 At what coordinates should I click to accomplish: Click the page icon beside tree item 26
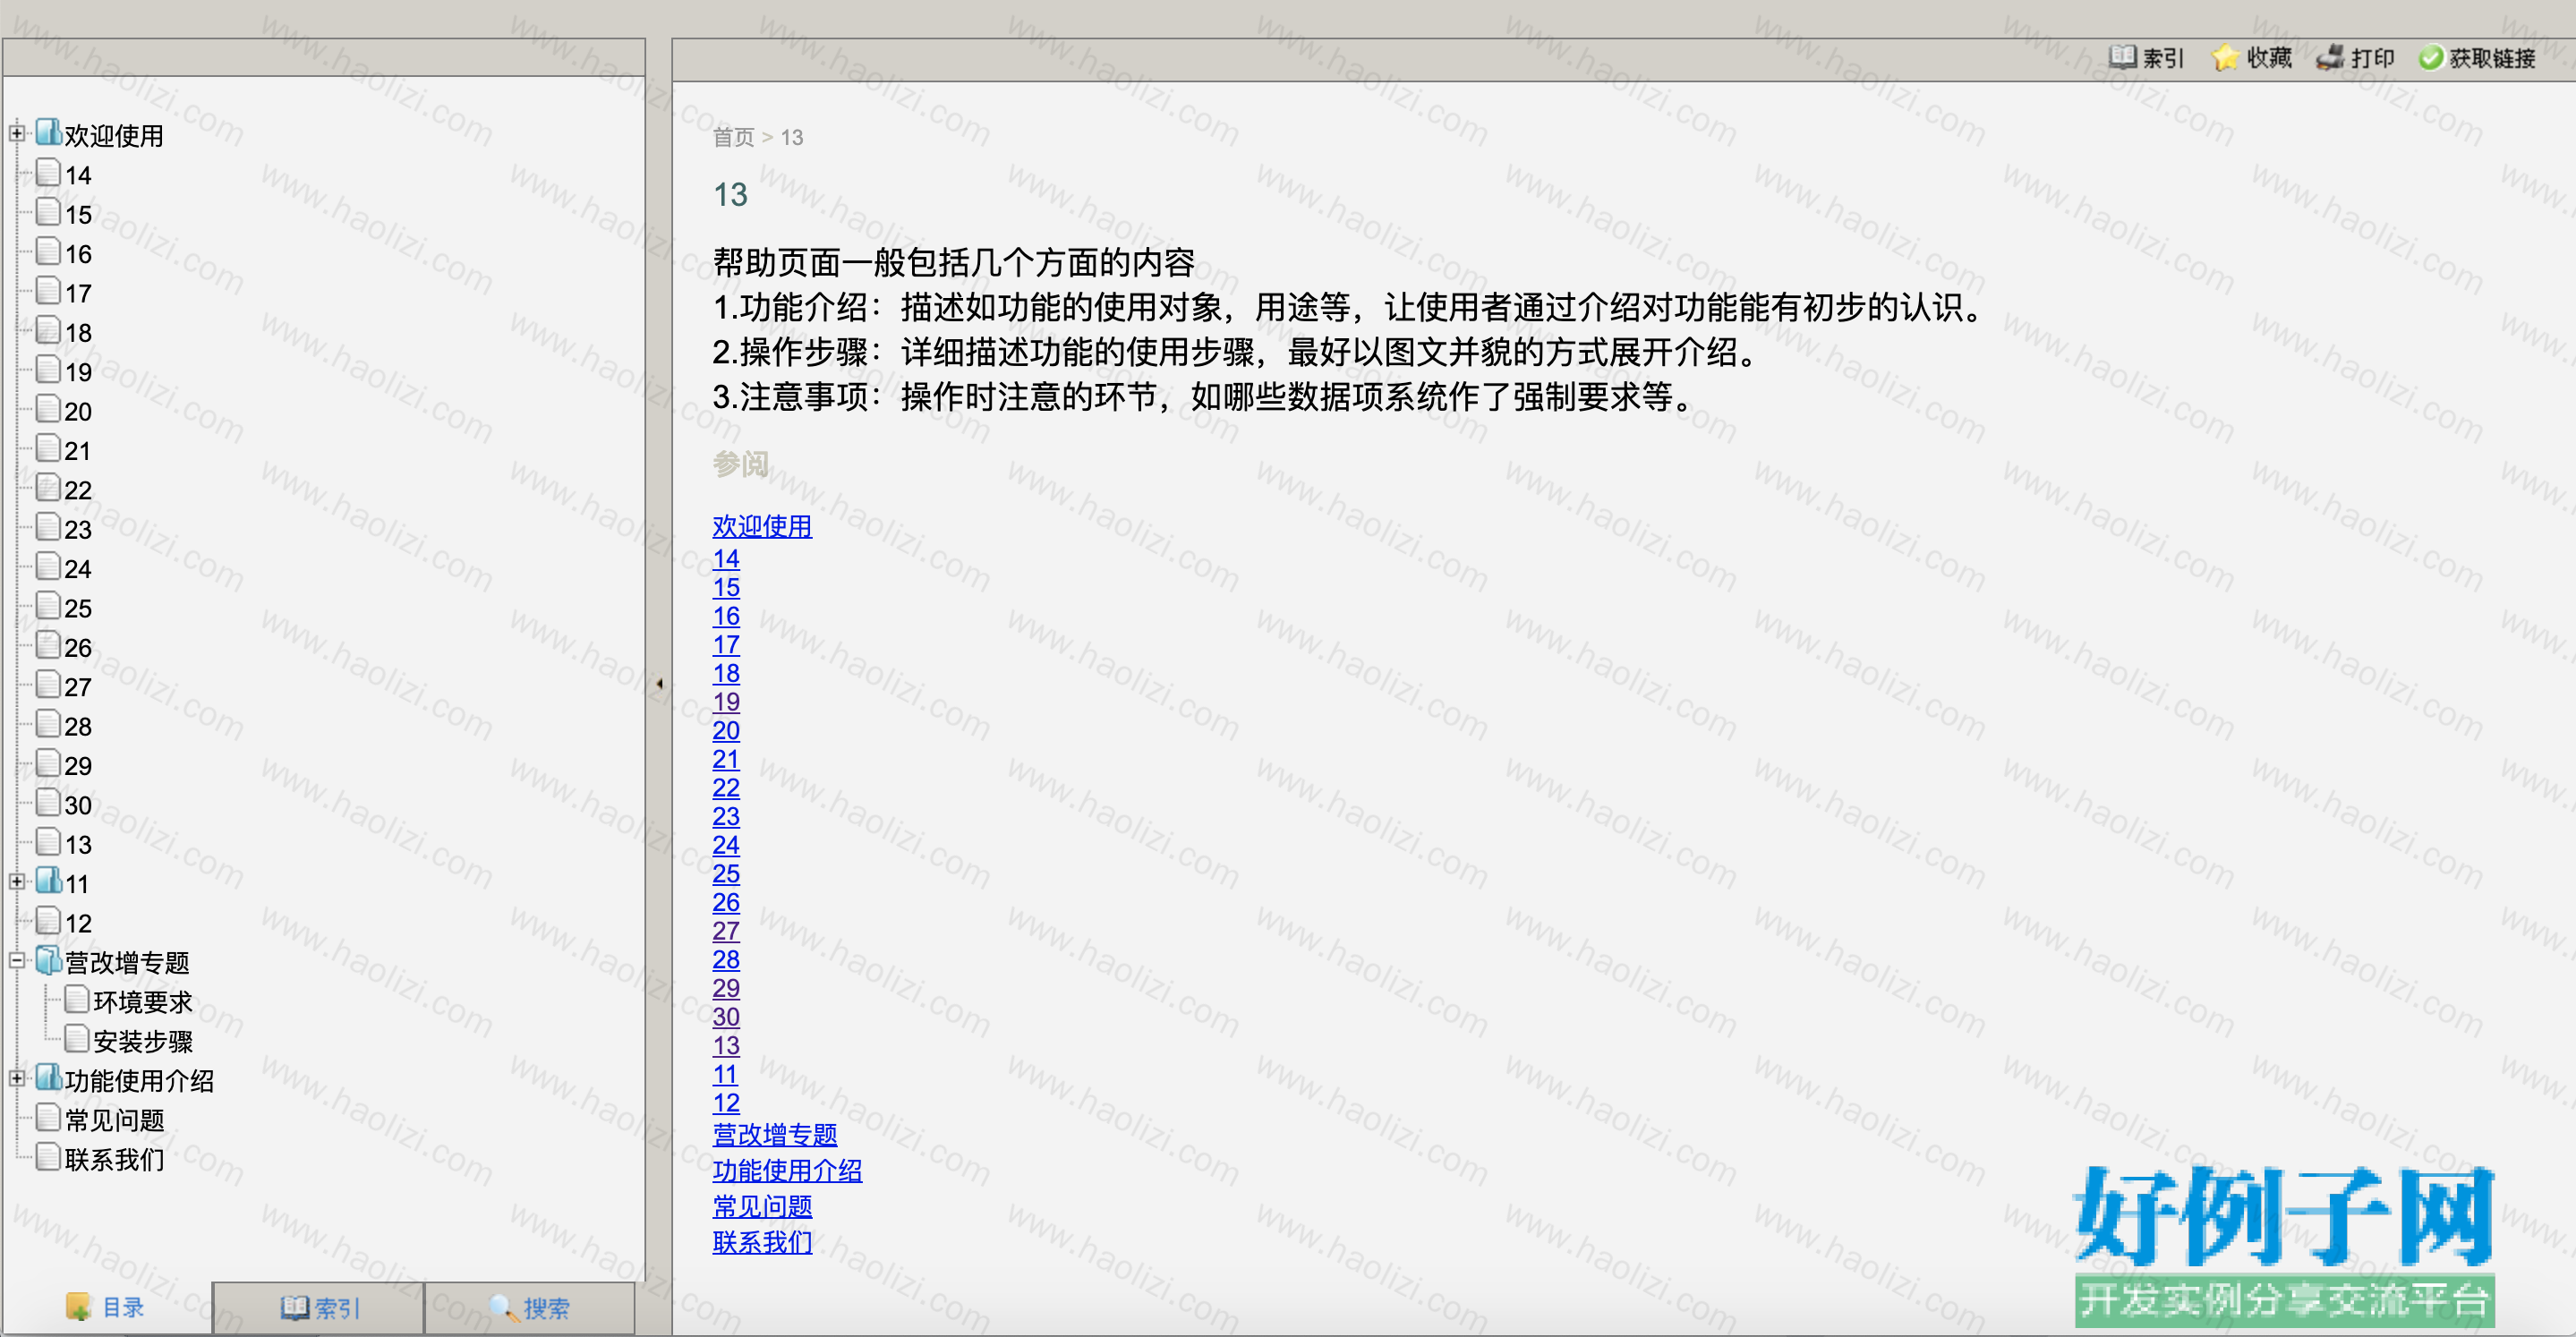pyautogui.click(x=48, y=645)
